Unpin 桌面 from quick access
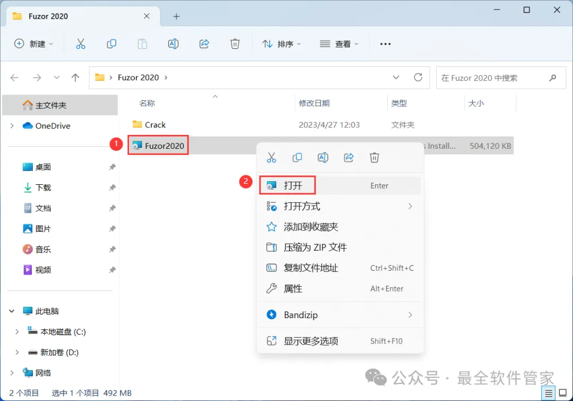573x401 pixels. [112, 167]
